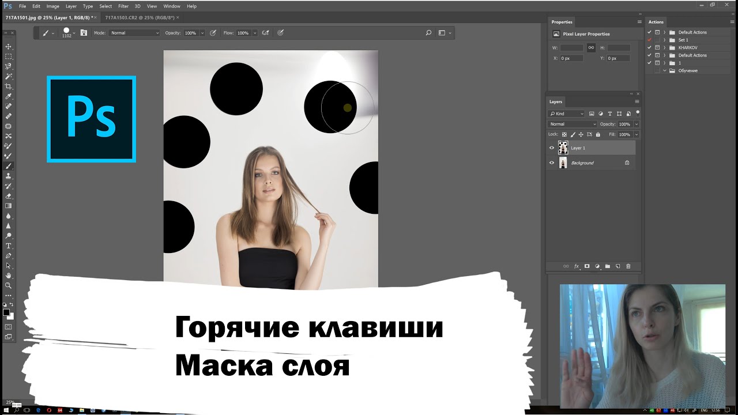
Task: Open the layer Kind filter dropdown
Action: click(x=566, y=114)
